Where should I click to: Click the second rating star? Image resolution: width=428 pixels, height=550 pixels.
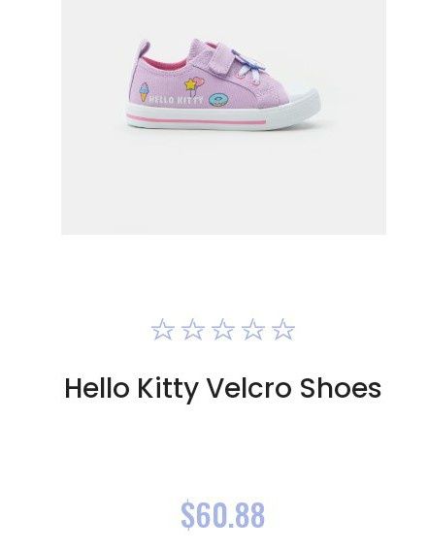click(193, 330)
